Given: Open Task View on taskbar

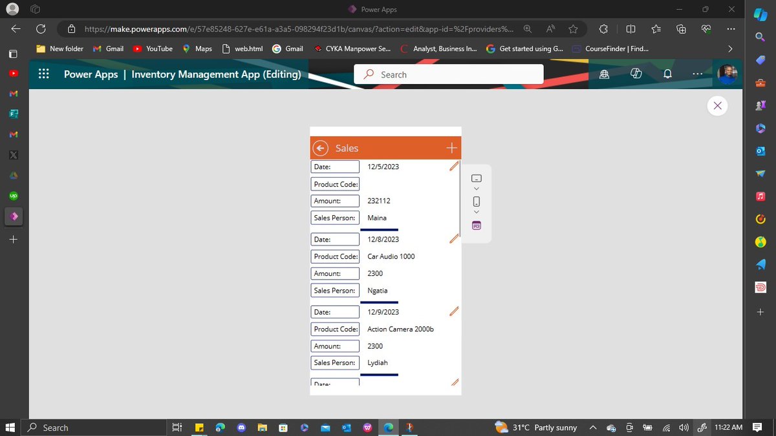Looking at the screenshot, I should tap(177, 428).
